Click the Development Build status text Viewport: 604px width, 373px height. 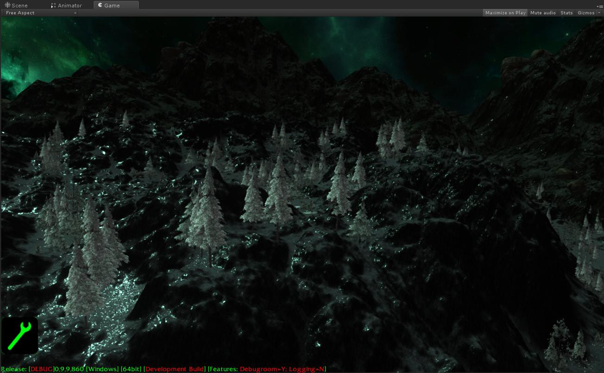(x=175, y=369)
